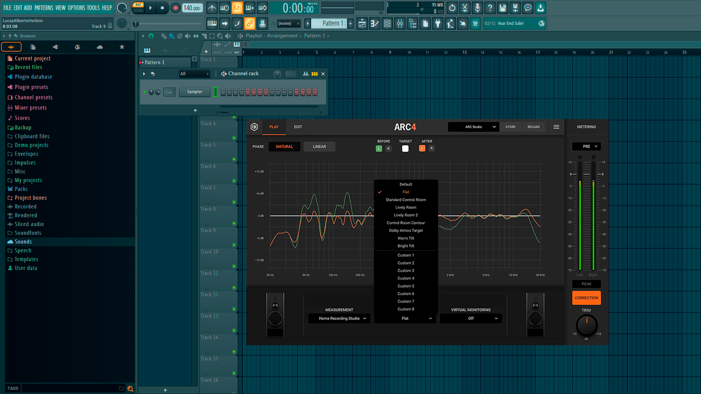Toggle the orange link multilink-to-controllers icon
This screenshot has height=394, width=701.
[249, 23]
